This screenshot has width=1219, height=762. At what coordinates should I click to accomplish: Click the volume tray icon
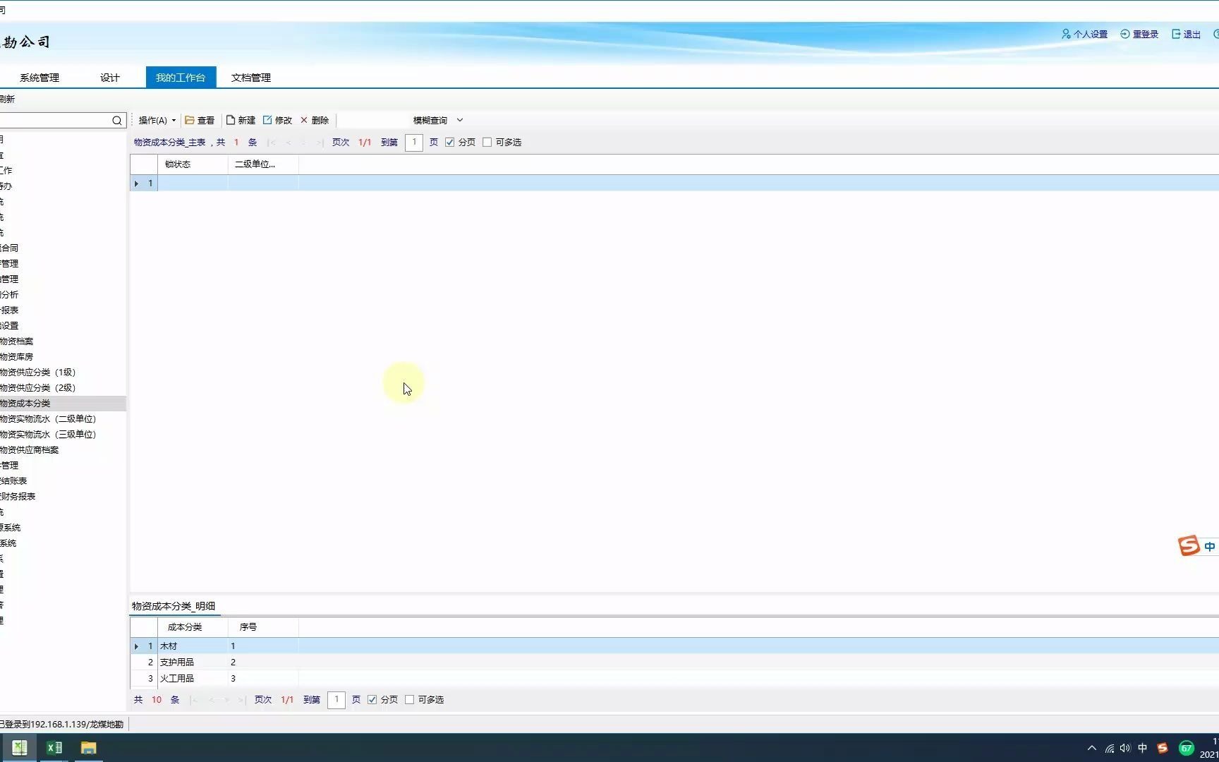pyautogui.click(x=1125, y=748)
